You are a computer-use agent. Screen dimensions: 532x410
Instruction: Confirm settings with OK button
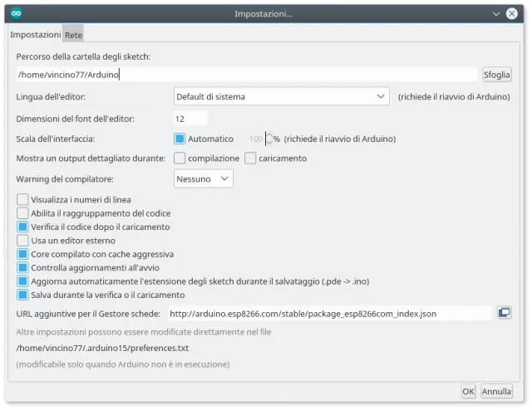pos(468,392)
